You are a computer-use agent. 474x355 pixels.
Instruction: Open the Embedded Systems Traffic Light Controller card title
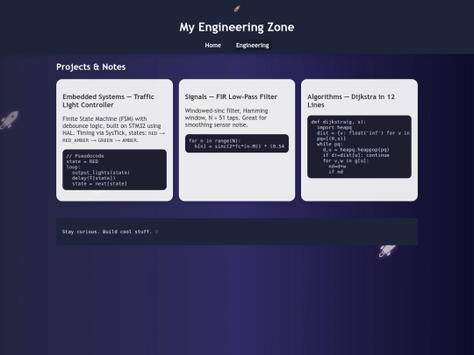(x=109, y=101)
